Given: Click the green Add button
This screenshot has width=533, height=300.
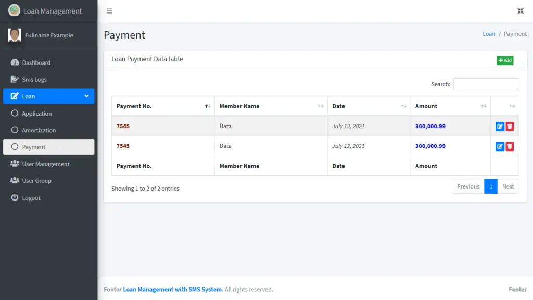Looking at the screenshot, I should pyautogui.click(x=504, y=60).
